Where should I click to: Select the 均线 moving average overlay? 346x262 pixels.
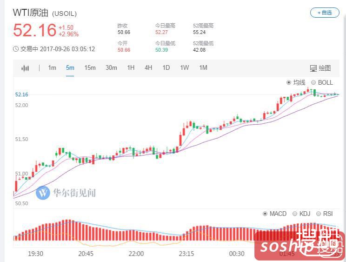click(296, 82)
